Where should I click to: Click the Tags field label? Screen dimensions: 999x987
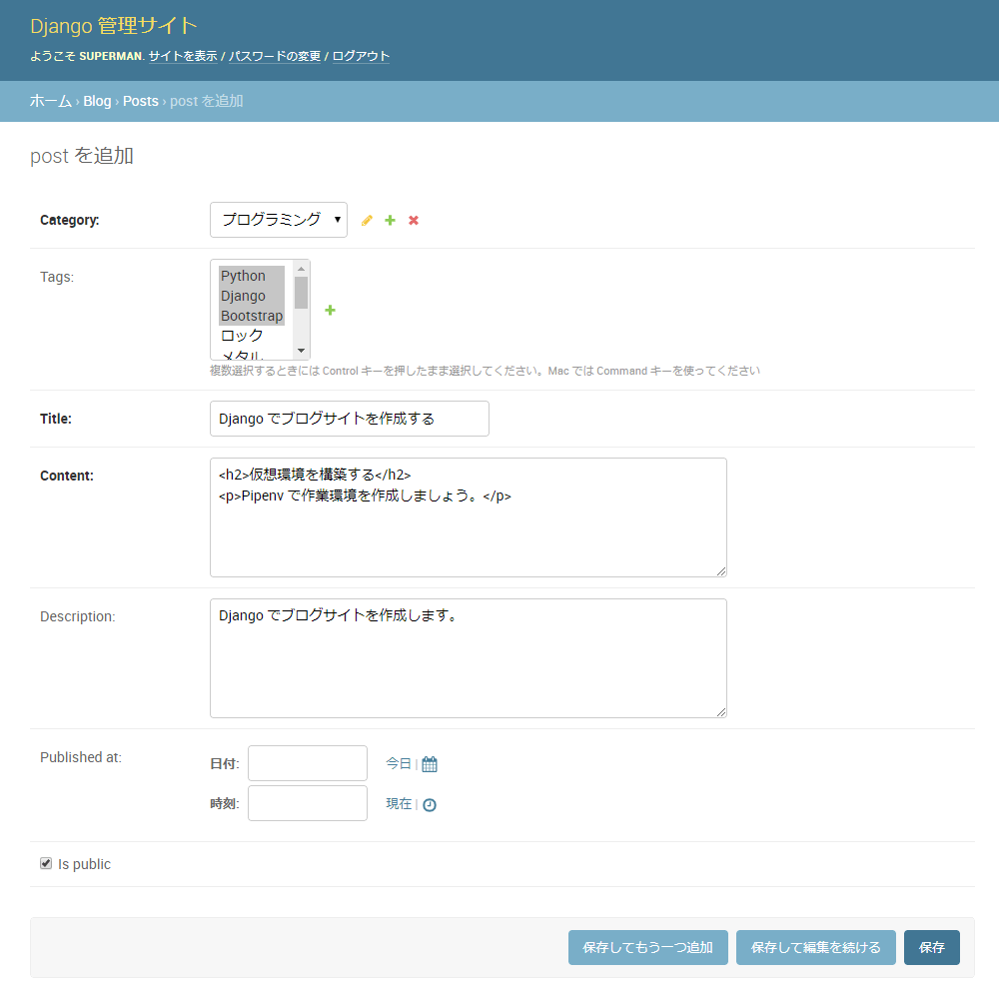click(57, 277)
